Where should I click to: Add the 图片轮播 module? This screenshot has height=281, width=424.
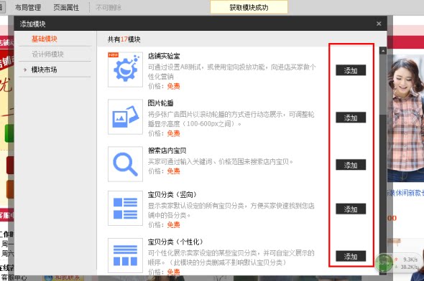click(351, 118)
